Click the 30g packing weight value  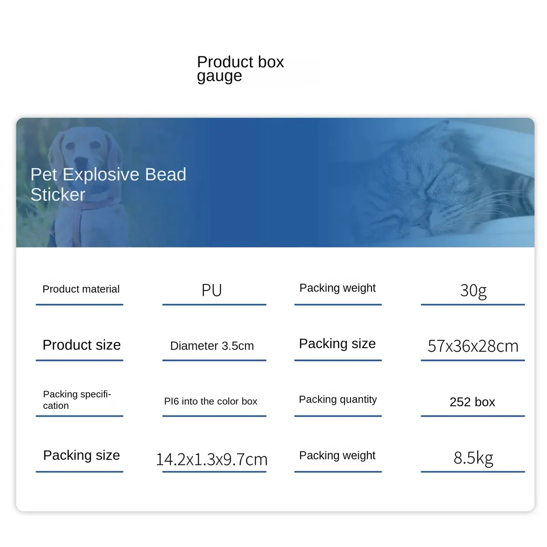[473, 291]
